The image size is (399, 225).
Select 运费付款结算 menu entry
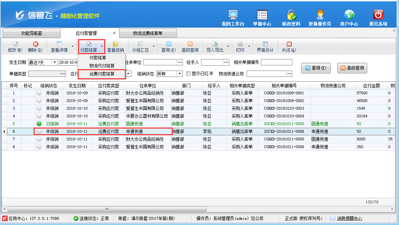click(101, 74)
